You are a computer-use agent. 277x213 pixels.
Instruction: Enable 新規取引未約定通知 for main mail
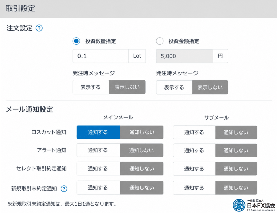pyautogui.click(x=98, y=188)
